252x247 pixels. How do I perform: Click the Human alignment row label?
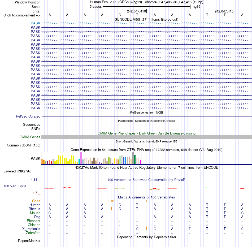[35, 205]
